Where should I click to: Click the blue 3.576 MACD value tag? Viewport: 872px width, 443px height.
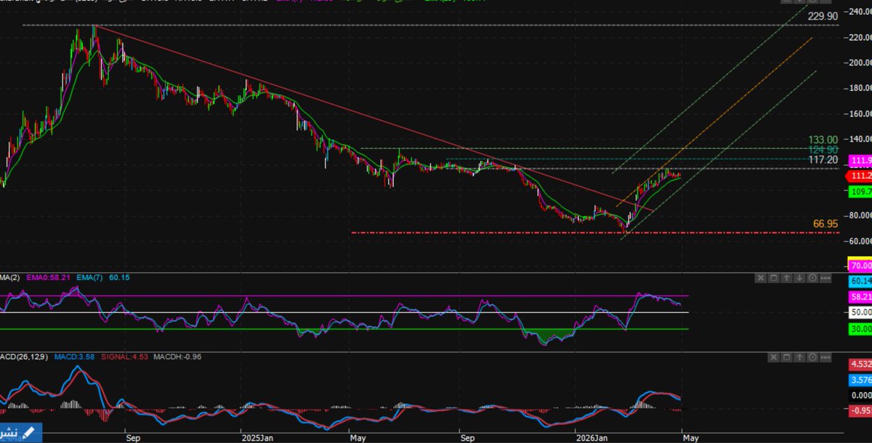(x=860, y=380)
